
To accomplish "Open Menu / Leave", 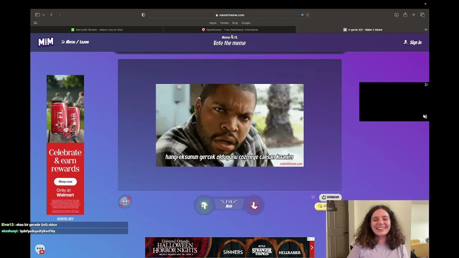I will [75, 42].
